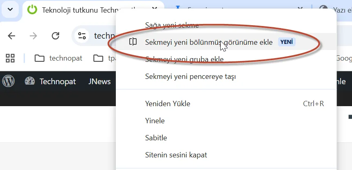Open site info icon in address bar
This screenshot has width=352, height=170.
[x=82, y=36]
